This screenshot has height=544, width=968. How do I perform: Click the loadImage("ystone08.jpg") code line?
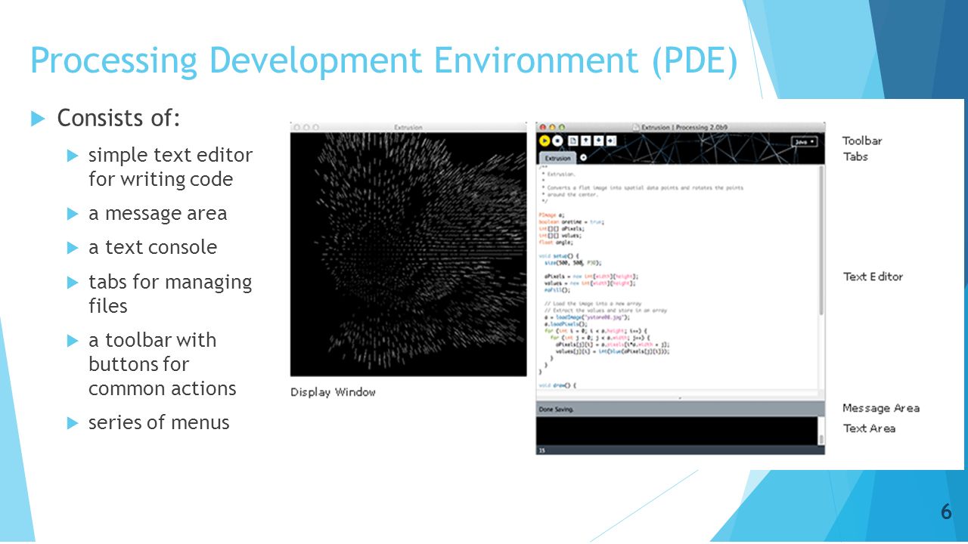[587, 317]
